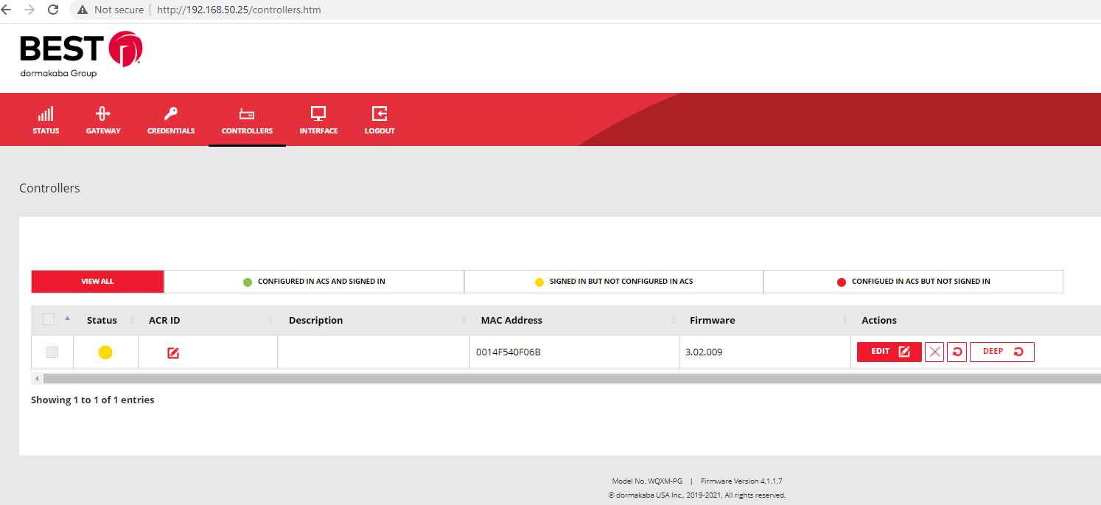Toggle the select-all checkbox in table header
The image size is (1101, 505).
(x=48, y=318)
